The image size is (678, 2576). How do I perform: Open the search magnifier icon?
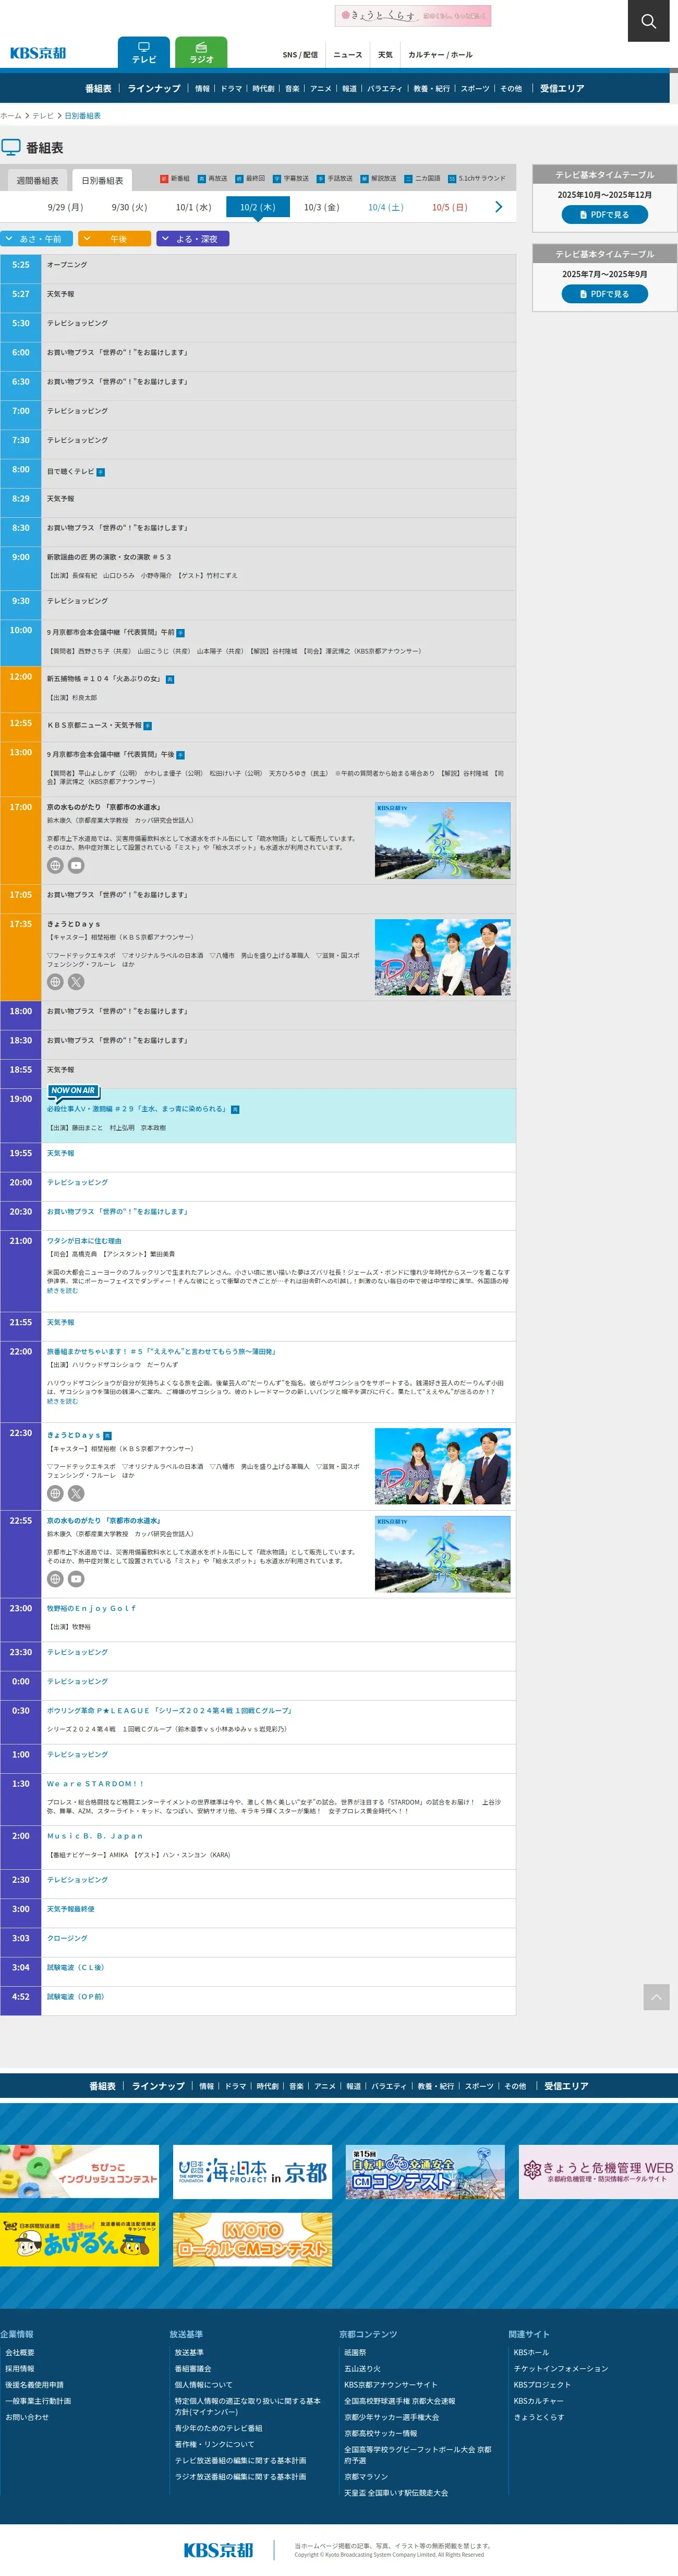coord(648,21)
